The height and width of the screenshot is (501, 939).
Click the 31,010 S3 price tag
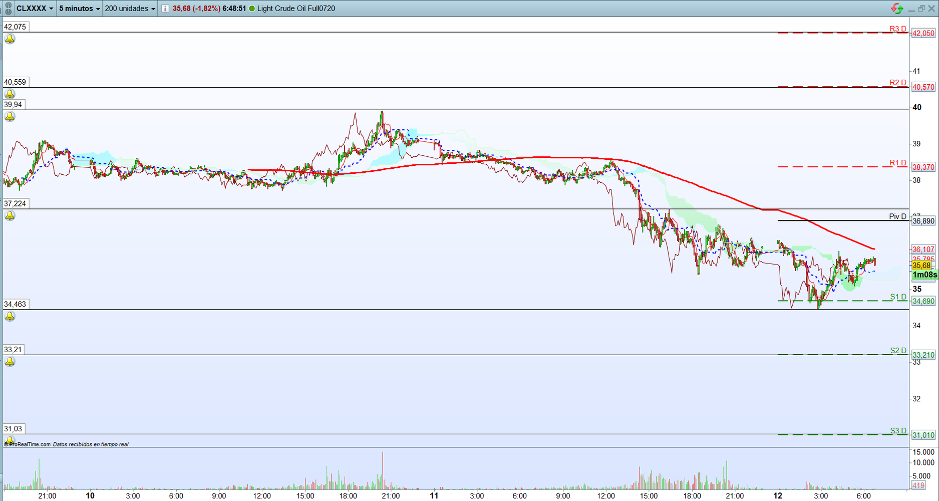pyautogui.click(x=923, y=435)
